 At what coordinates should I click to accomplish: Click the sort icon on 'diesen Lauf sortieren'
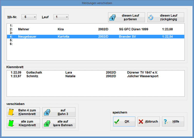[x=113, y=18]
